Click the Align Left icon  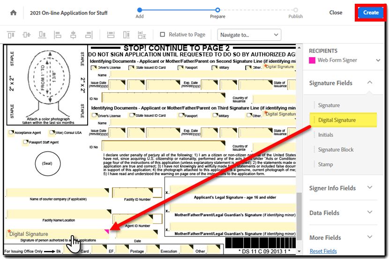point(58,35)
